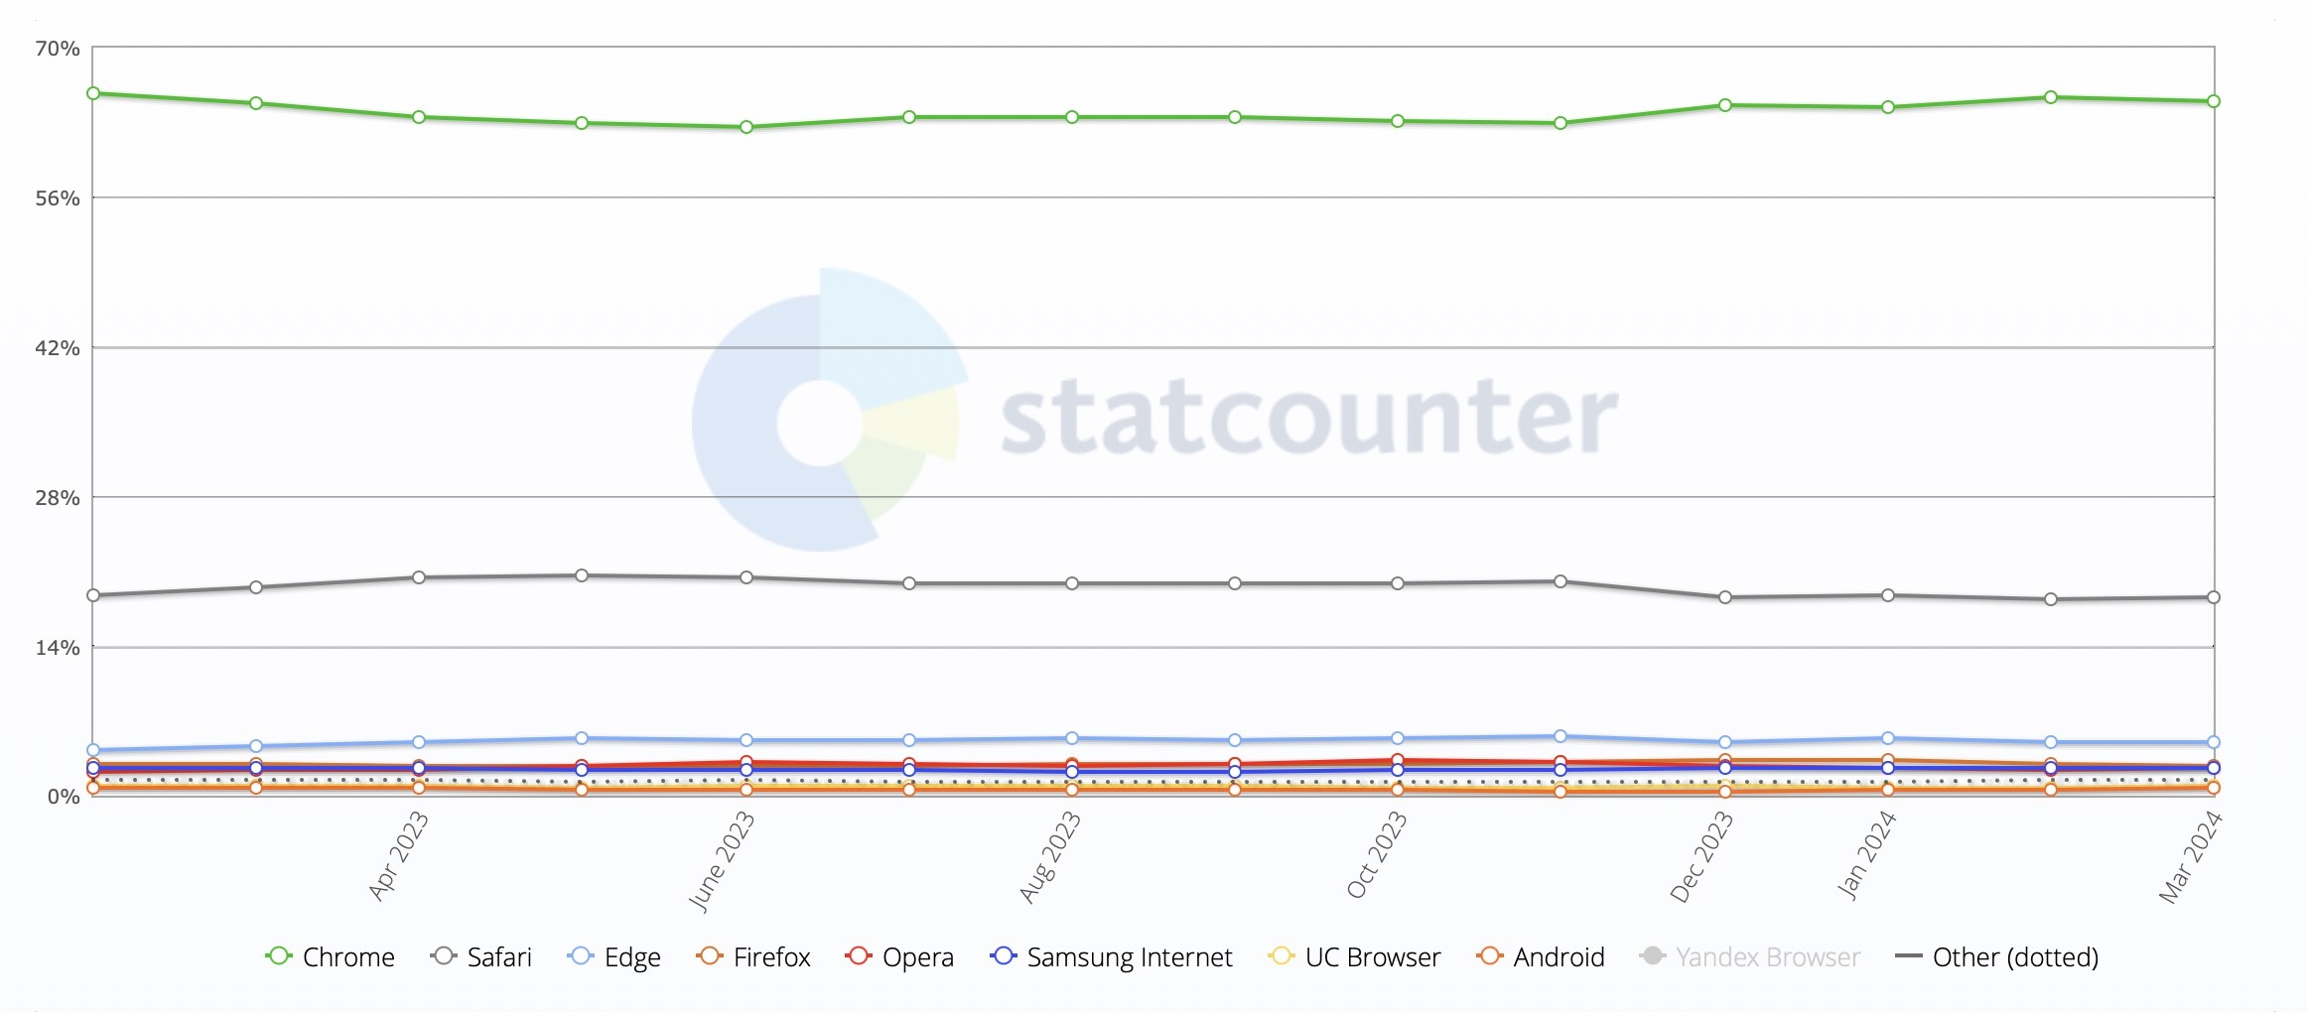2307x1012 pixels.
Task: Click the Safari legend marker icon
Action: (x=444, y=956)
